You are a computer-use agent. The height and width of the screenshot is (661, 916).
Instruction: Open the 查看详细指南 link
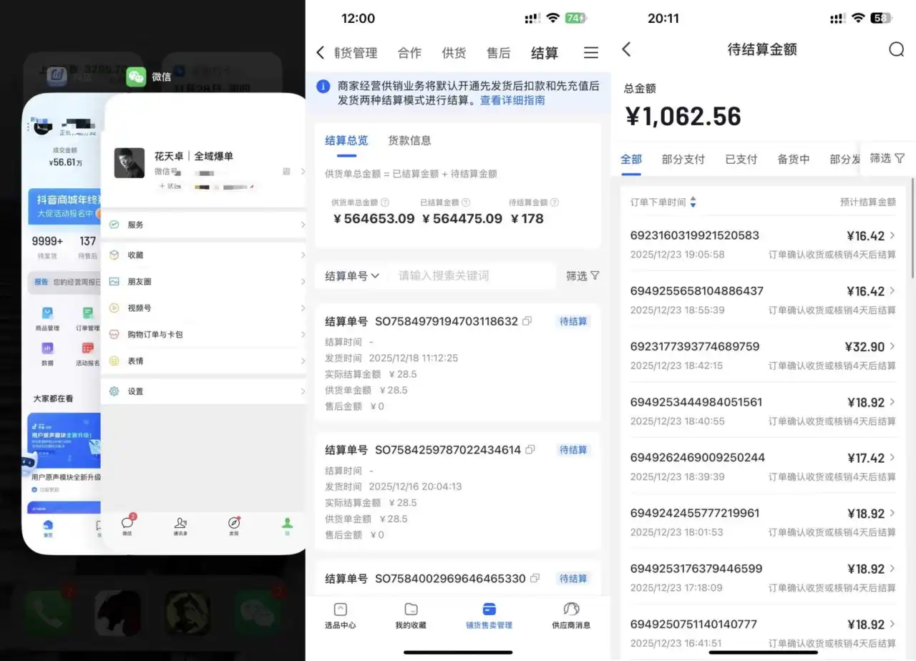tap(512, 100)
